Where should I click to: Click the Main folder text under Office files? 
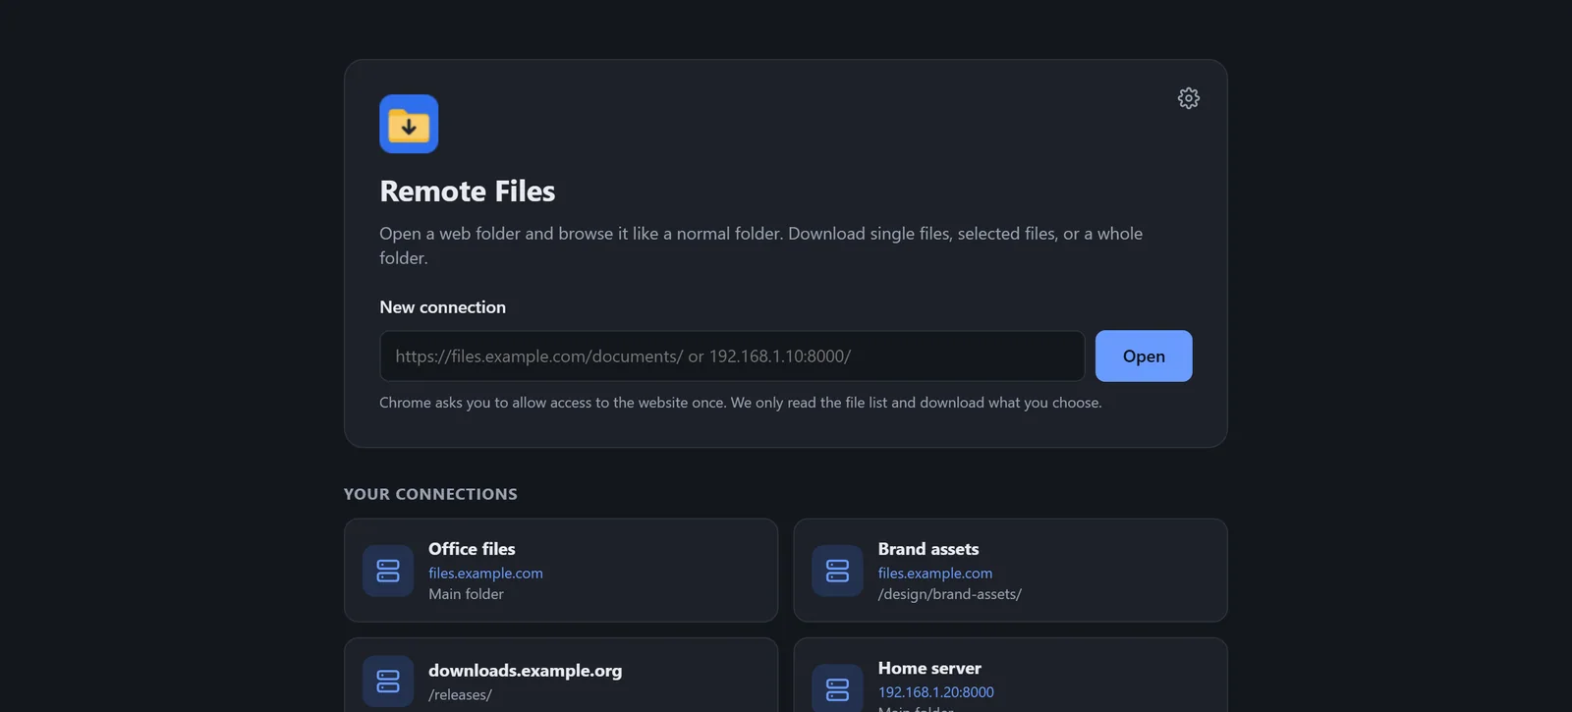[x=466, y=594]
